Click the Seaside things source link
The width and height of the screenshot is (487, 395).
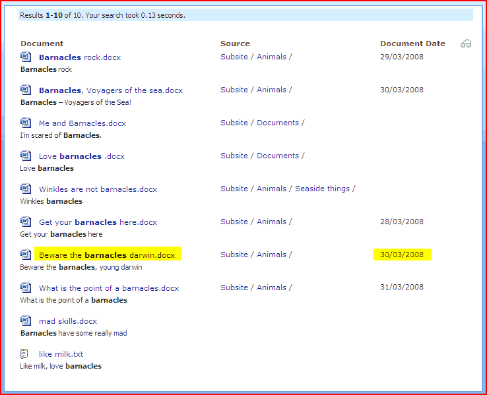point(322,189)
